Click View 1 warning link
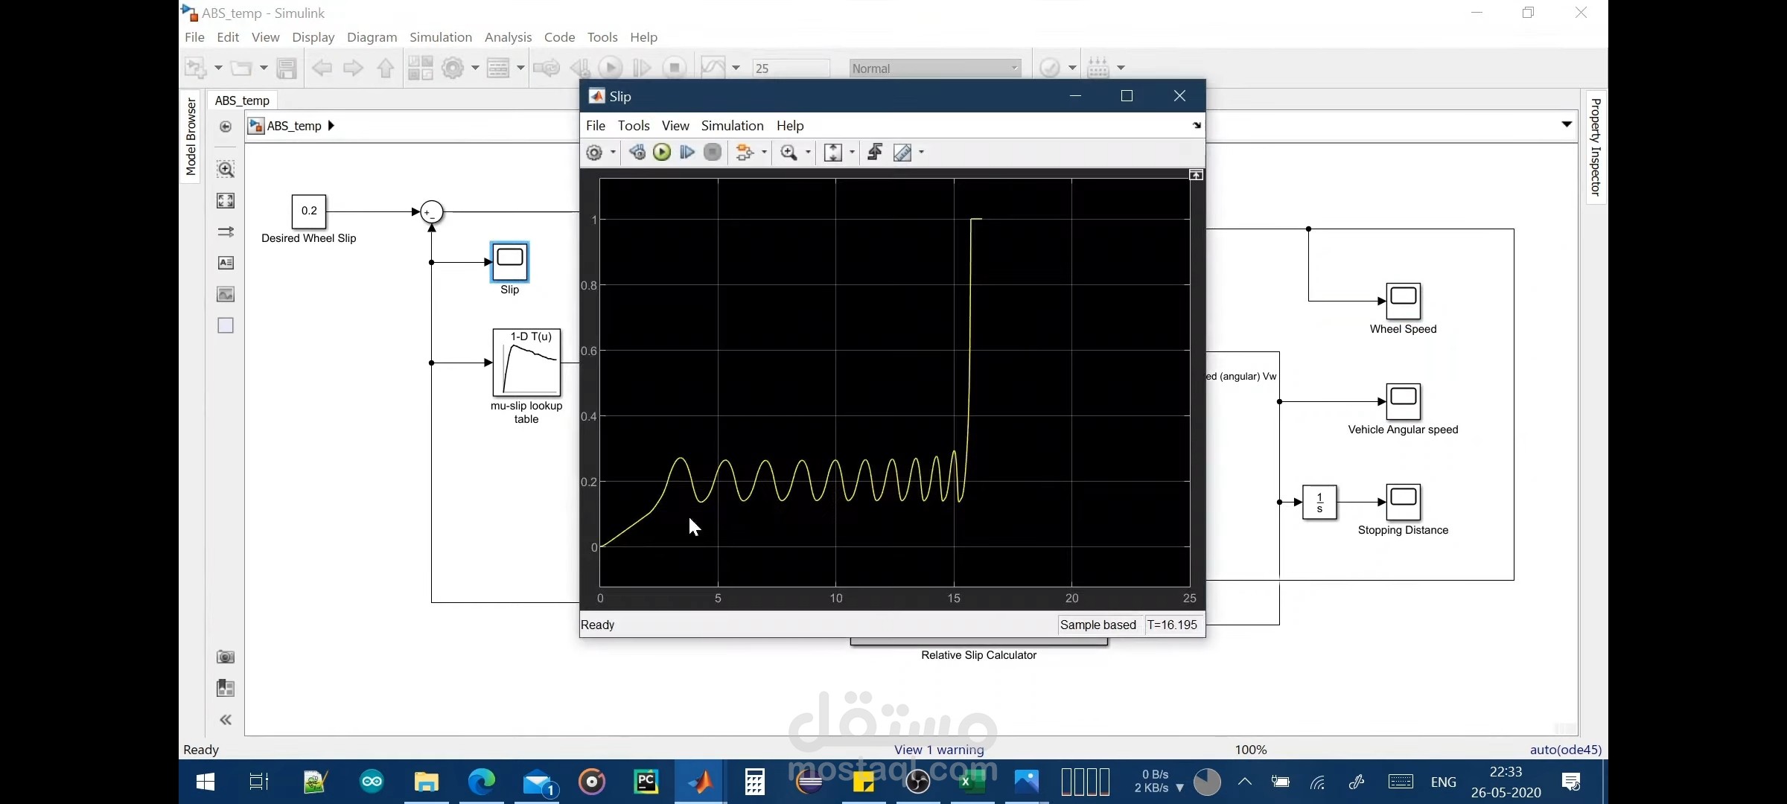This screenshot has height=804, width=1787. 939,750
